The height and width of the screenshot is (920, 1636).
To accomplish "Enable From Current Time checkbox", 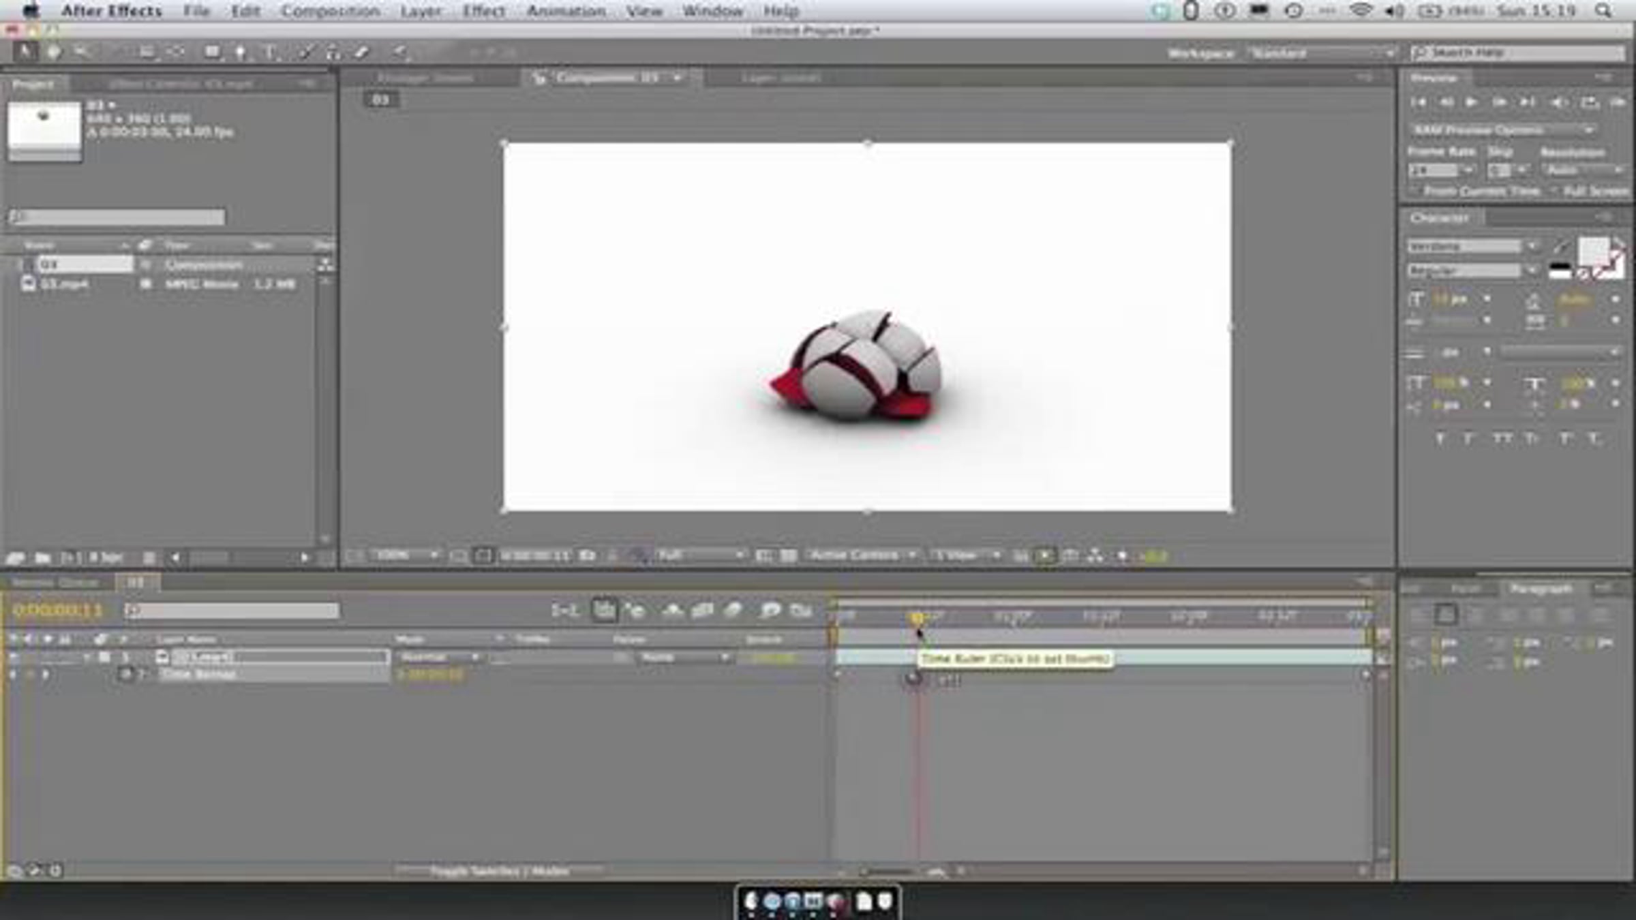I will [x=1415, y=191].
